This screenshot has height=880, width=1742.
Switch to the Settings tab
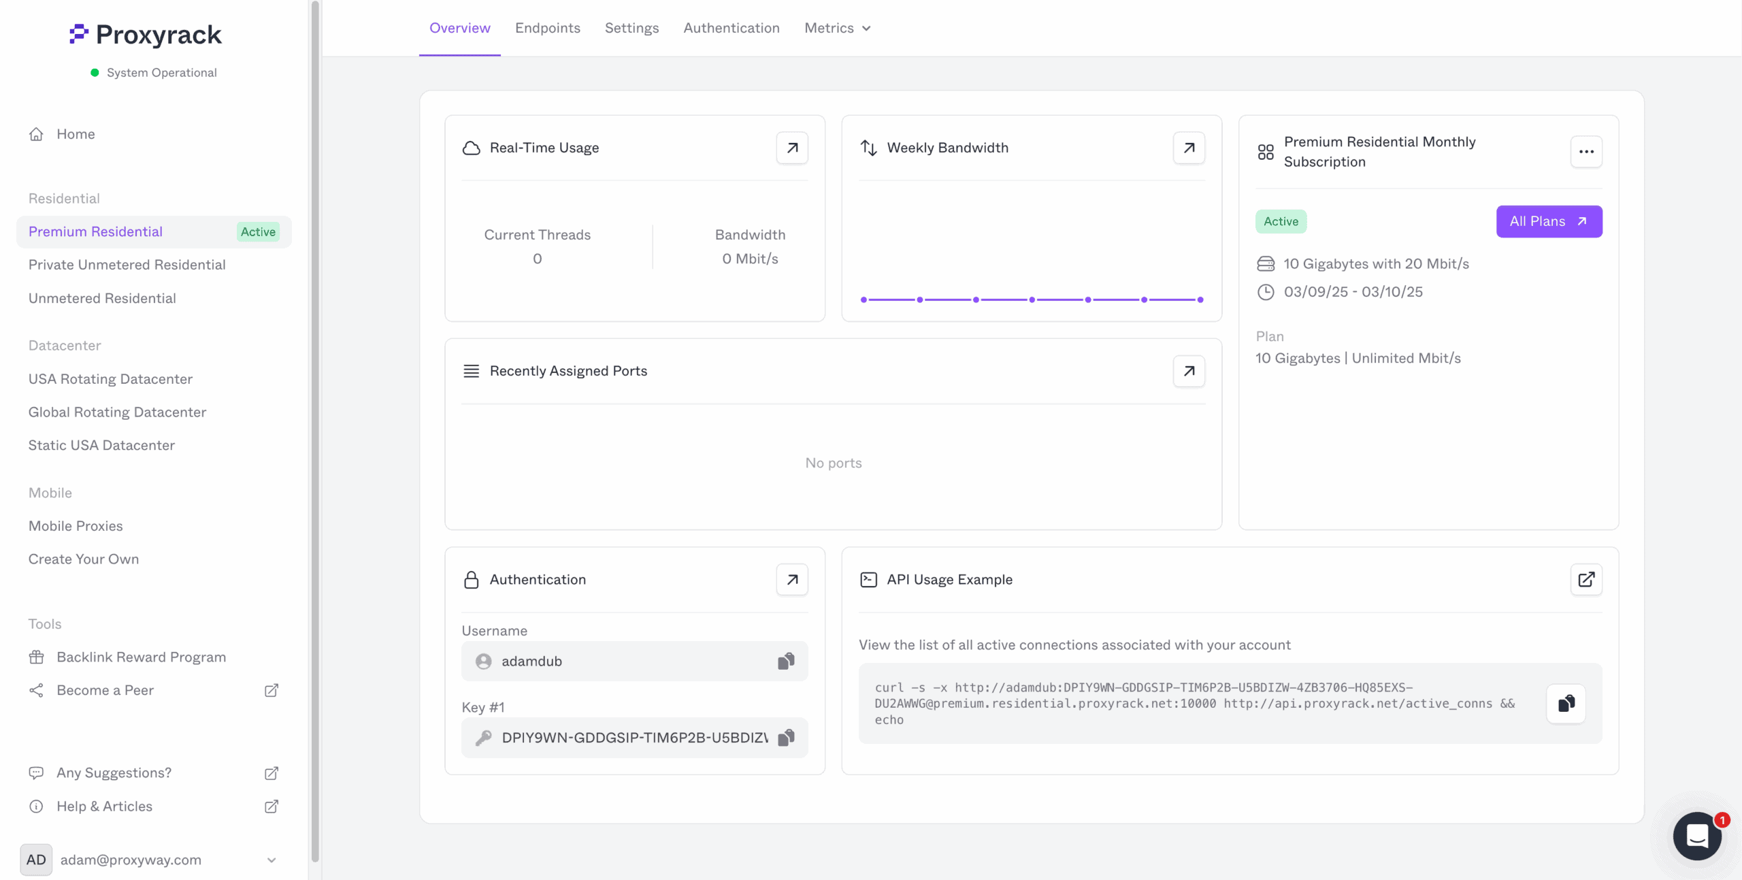point(631,28)
